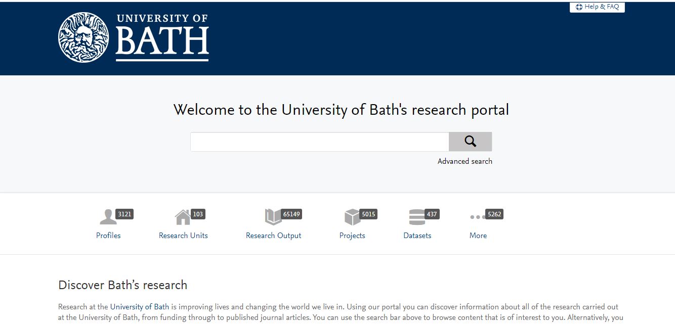Follow the University of Bath paragraph hyperlink
The image size is (675, 324).
(x=140, y=307)
